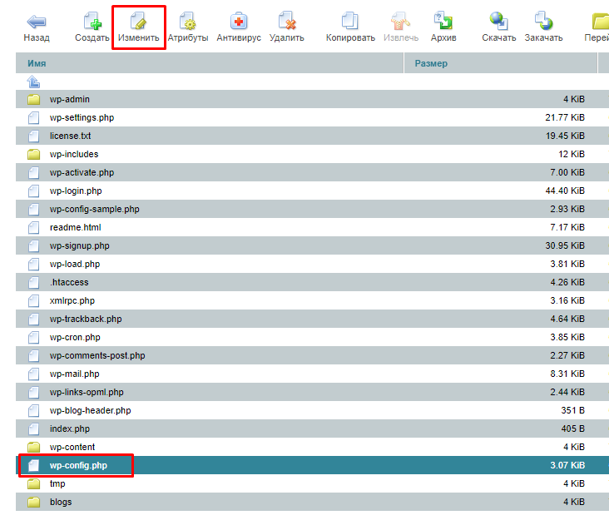Click the blogs folder icon
The height and width of the screenshot is (530, 609).
tap(34, 502)
